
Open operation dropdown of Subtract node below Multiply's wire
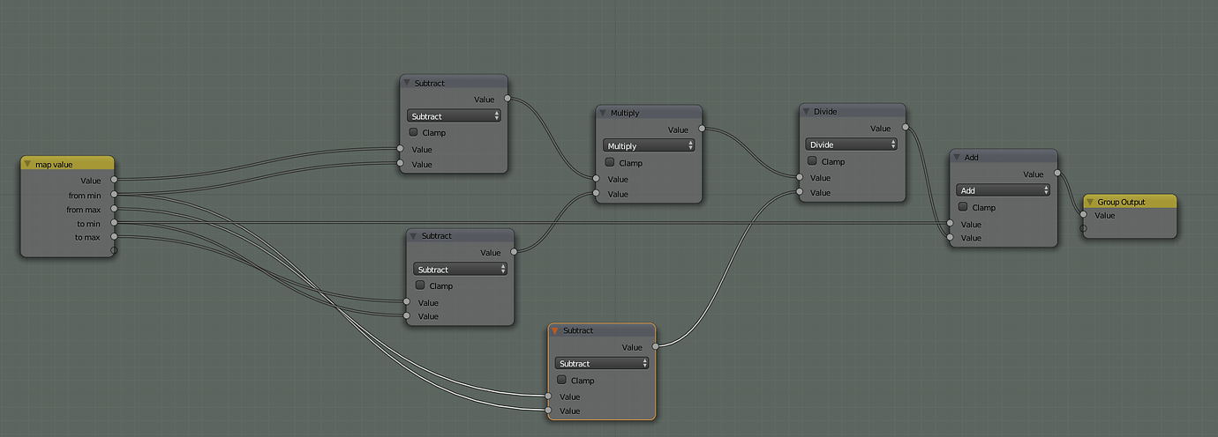[x=460, y=269]
